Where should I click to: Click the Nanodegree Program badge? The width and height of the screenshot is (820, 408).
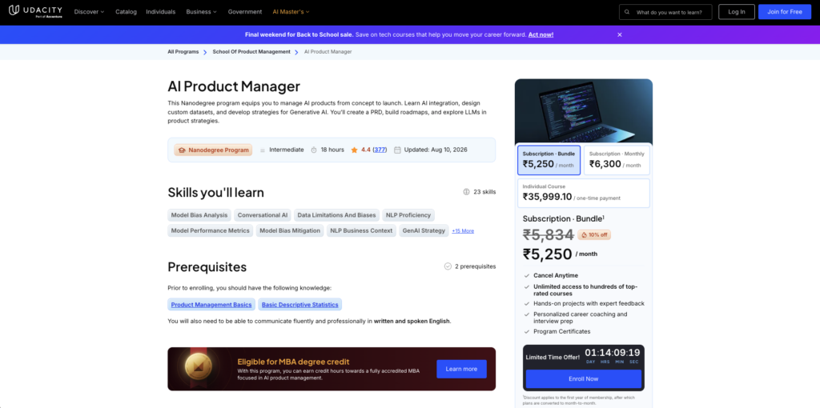pos(213,150)
